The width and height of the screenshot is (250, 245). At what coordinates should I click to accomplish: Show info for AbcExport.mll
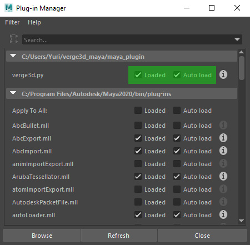point(223,138)
